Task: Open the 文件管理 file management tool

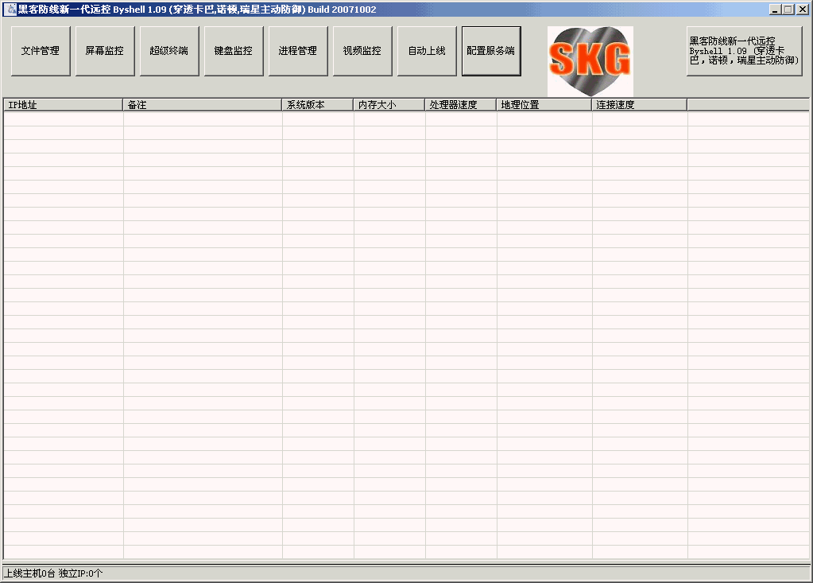Action: pyautogui.click(x=40, y=51)
